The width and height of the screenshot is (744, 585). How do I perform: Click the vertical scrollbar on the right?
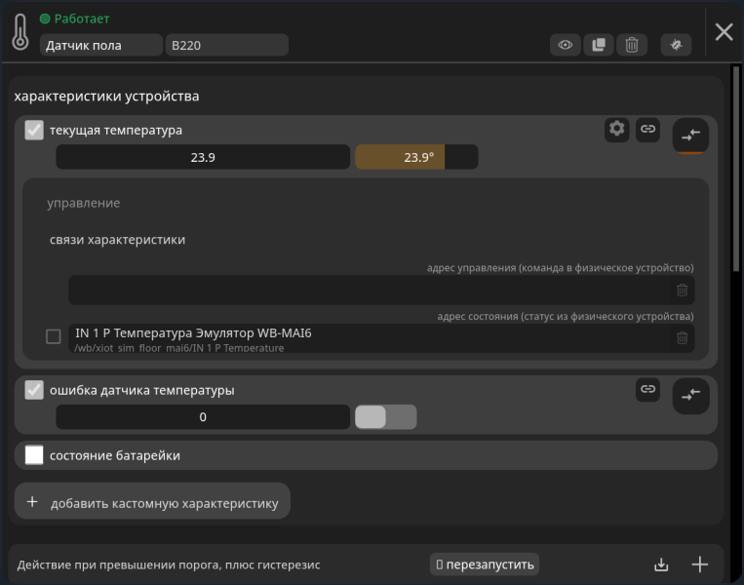(736, 169)
